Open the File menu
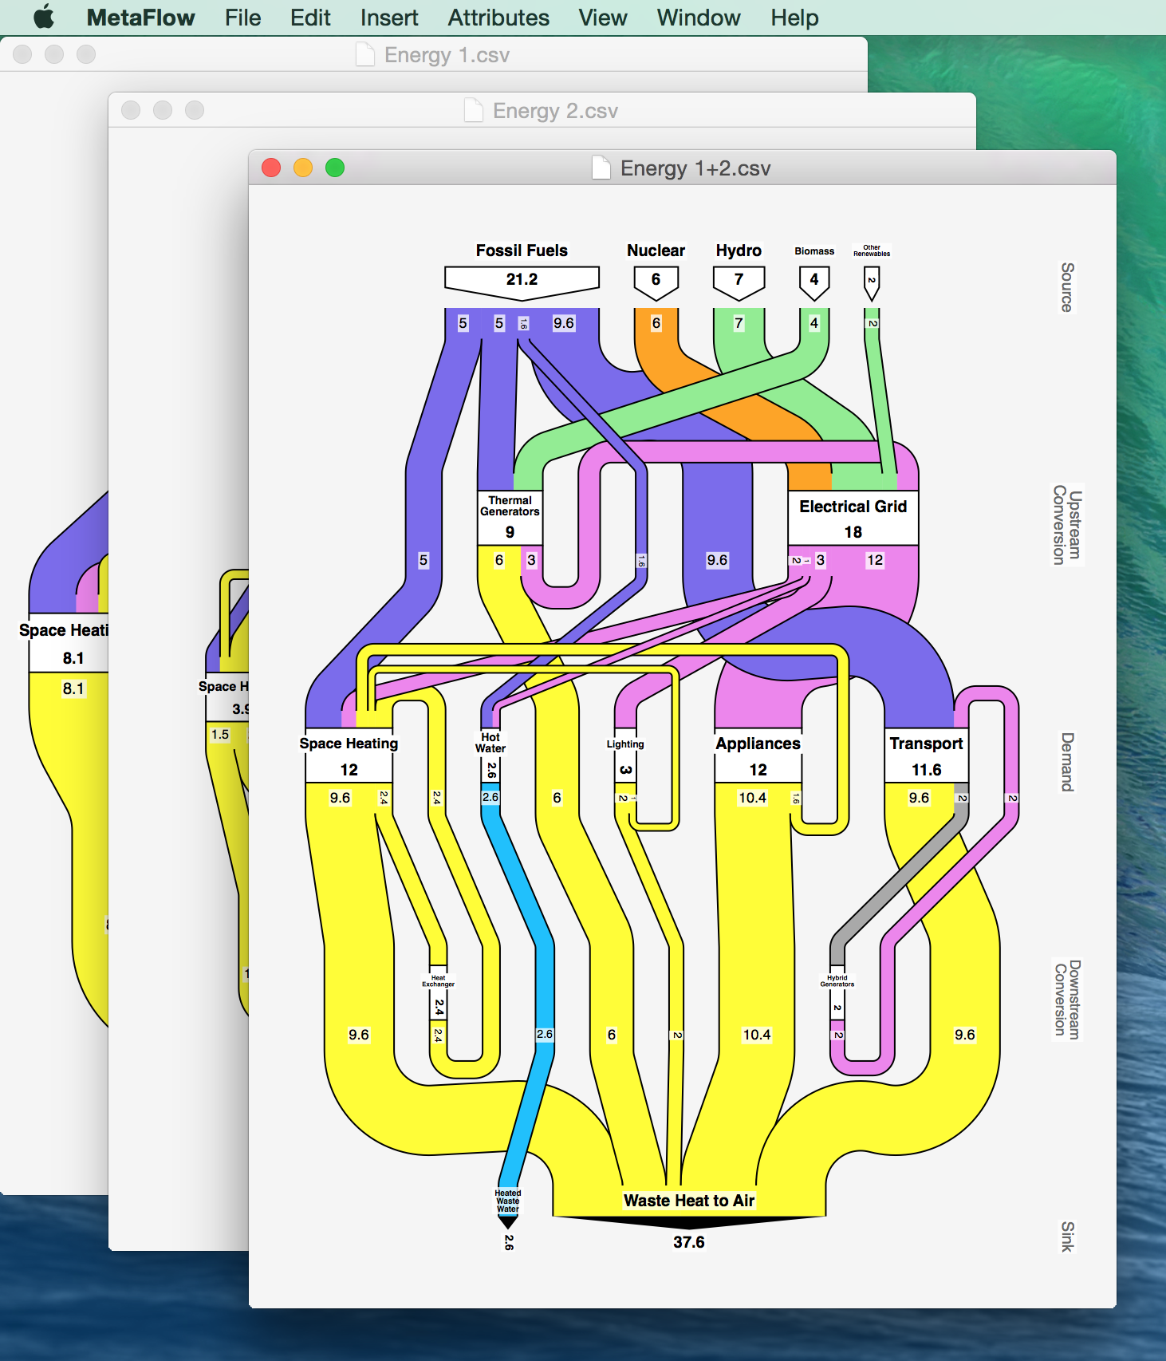Image resolution: width=1166 pixels, height=1361 pixels. (x=242, y=18)
